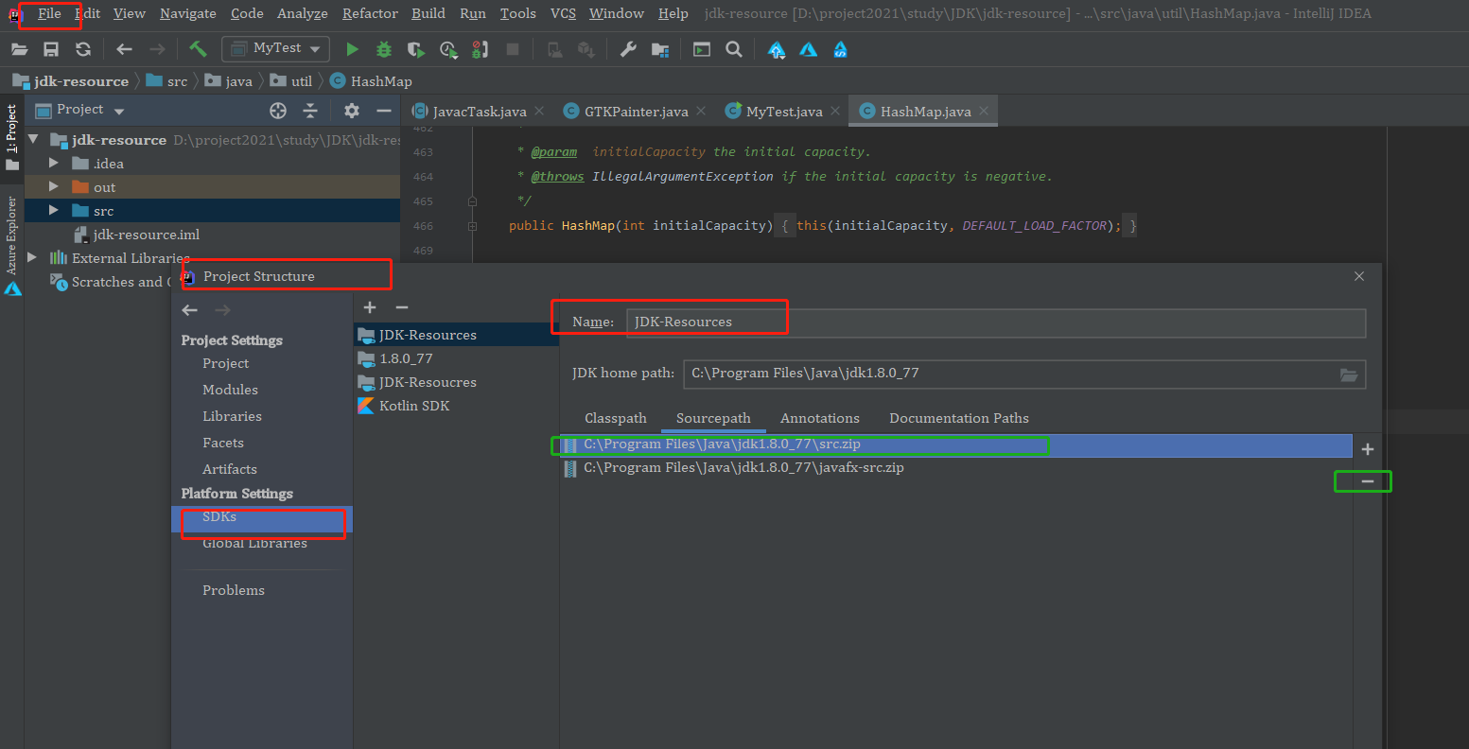Image resolution: width=1469 pixels, height=749 pixels.
Task: Click the last Azure toolbar icon
Action: (x=840, y=50)
